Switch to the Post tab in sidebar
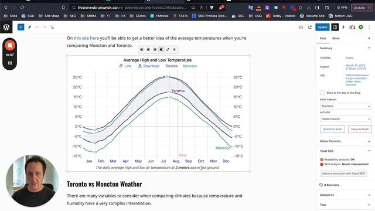The width and height of the screenshot is (375, 211). tap(323, 39)
